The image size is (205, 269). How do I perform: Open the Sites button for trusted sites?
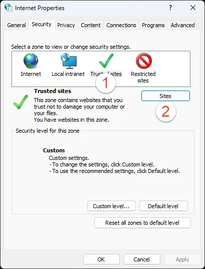pyautogui.click(x=165, y=96)
